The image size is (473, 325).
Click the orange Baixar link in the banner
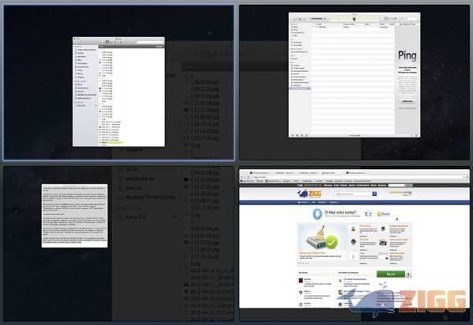point(384,214)
